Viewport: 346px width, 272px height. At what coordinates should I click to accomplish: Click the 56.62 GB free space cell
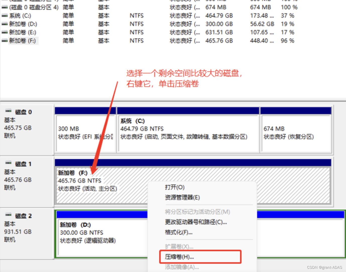coord(262,24)
